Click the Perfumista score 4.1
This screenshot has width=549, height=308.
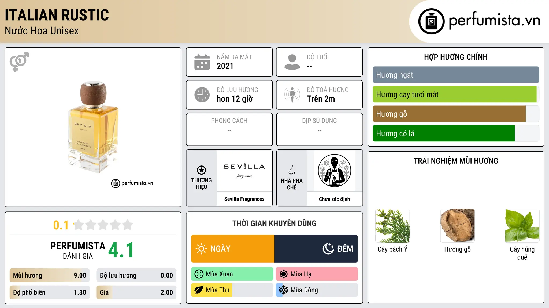tap(121, 250)
